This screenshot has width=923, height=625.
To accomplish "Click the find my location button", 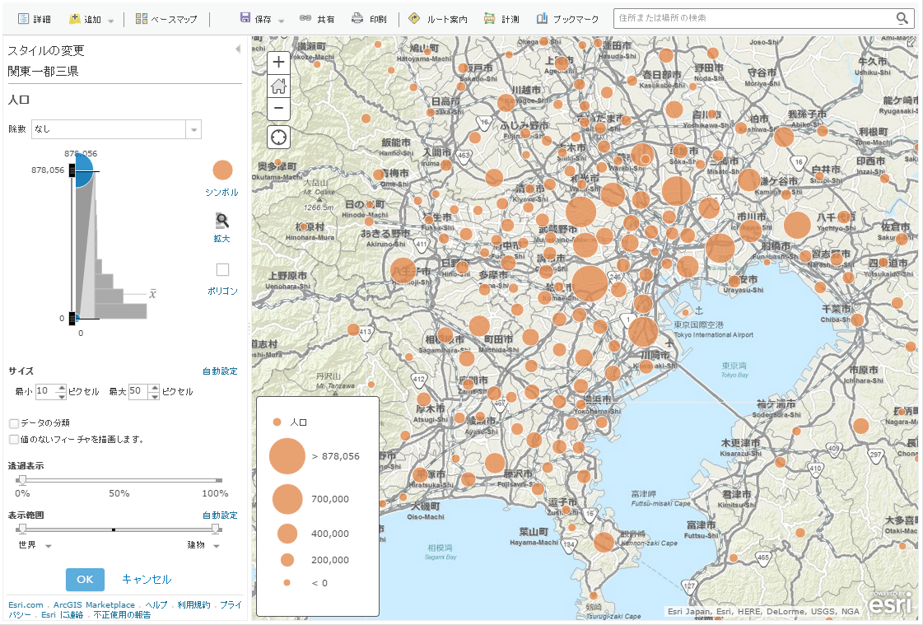I will click(x=278, y=137).
